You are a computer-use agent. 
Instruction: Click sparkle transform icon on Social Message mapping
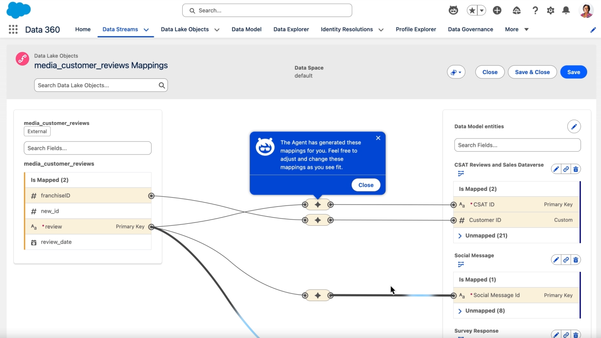tap(318, 295)
